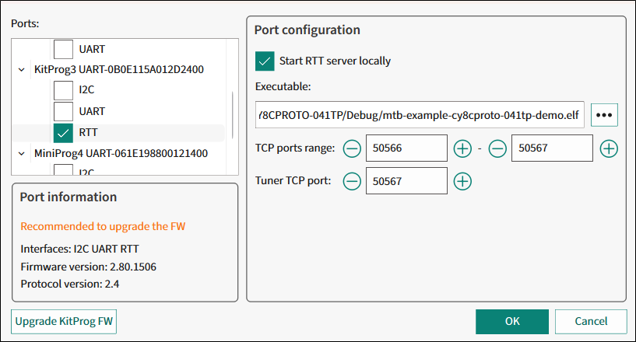Click the TCP ports range field showing 50567

coord(552,148)
